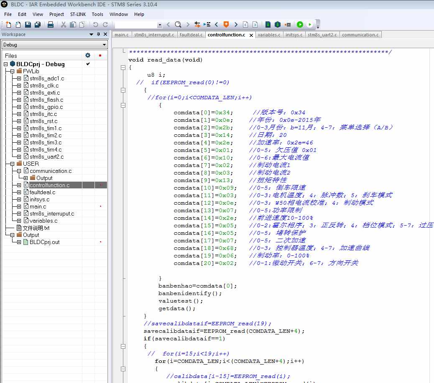Click the Find Next right chevron
The height and width of the screenshot is (383, 434).
(188, 25)
